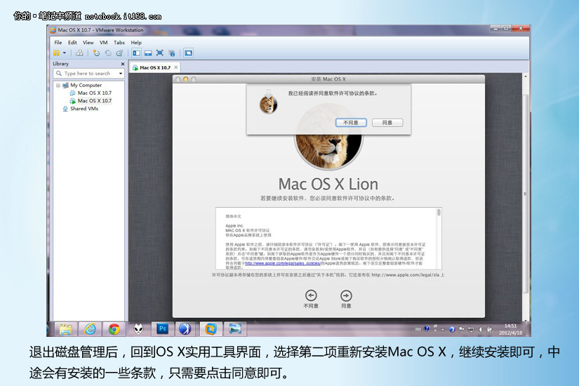Click 不同意 in the license confirmation dialog

(351, 123)
